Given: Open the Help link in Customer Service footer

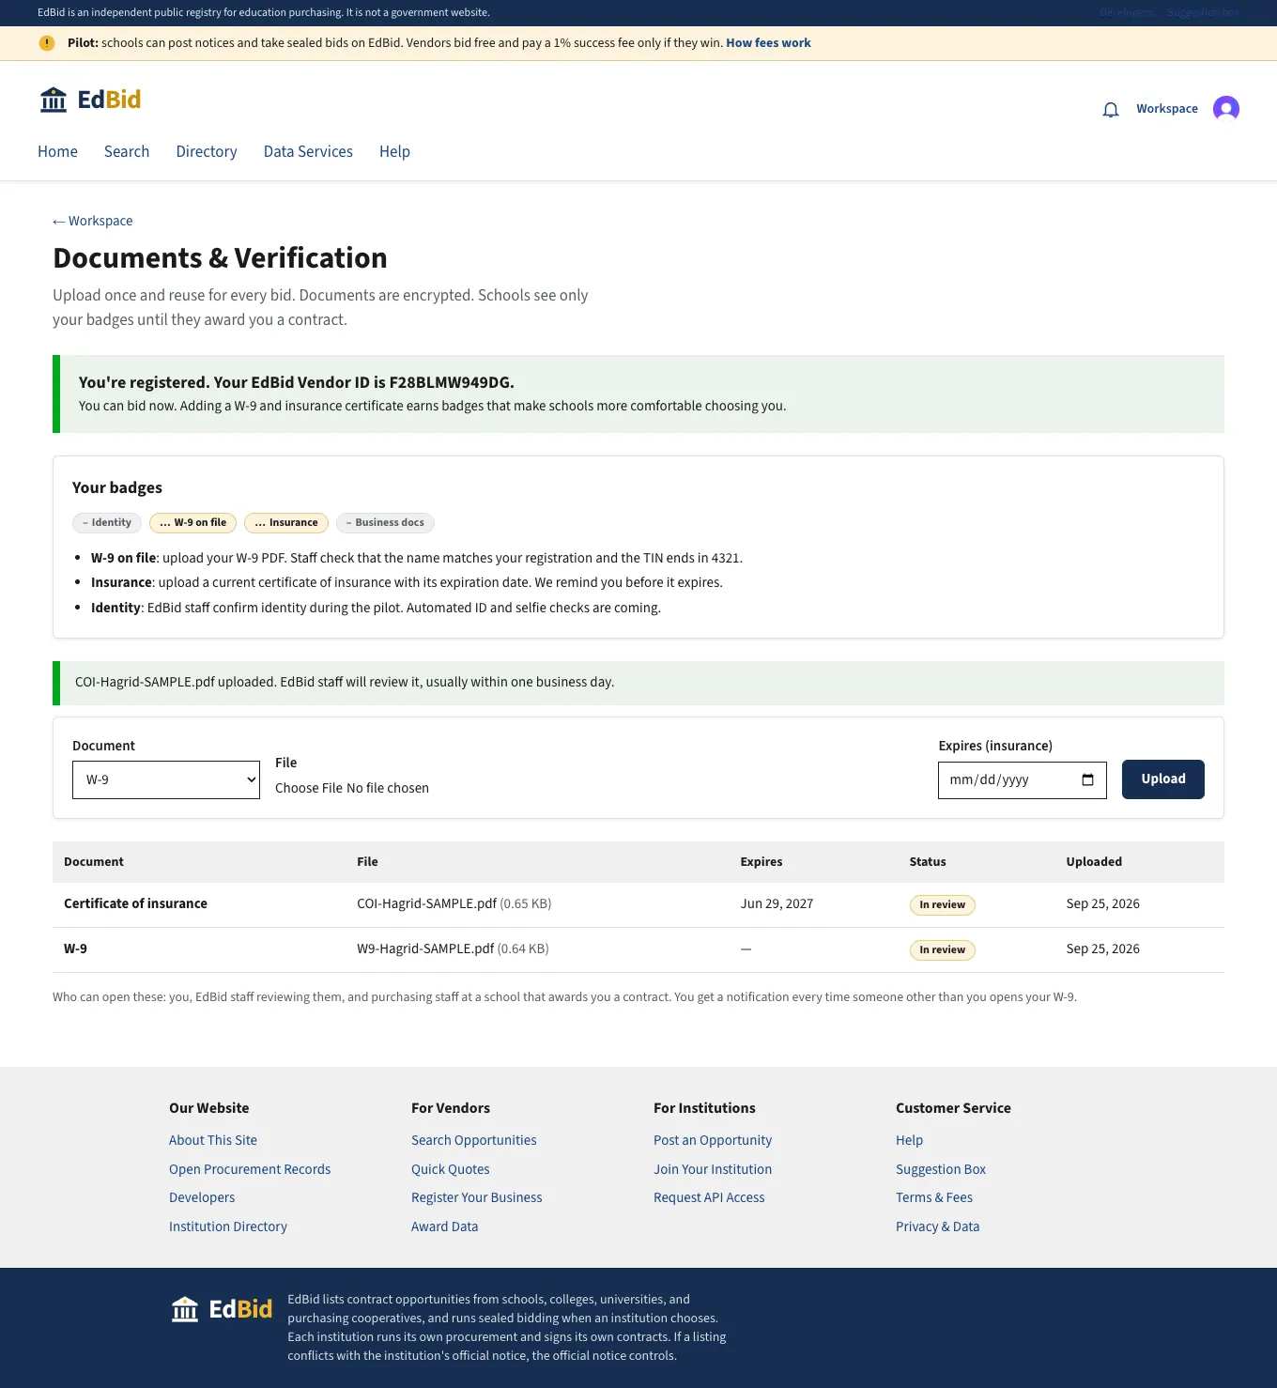Looking at the screenshot, I should (910, 1141).
